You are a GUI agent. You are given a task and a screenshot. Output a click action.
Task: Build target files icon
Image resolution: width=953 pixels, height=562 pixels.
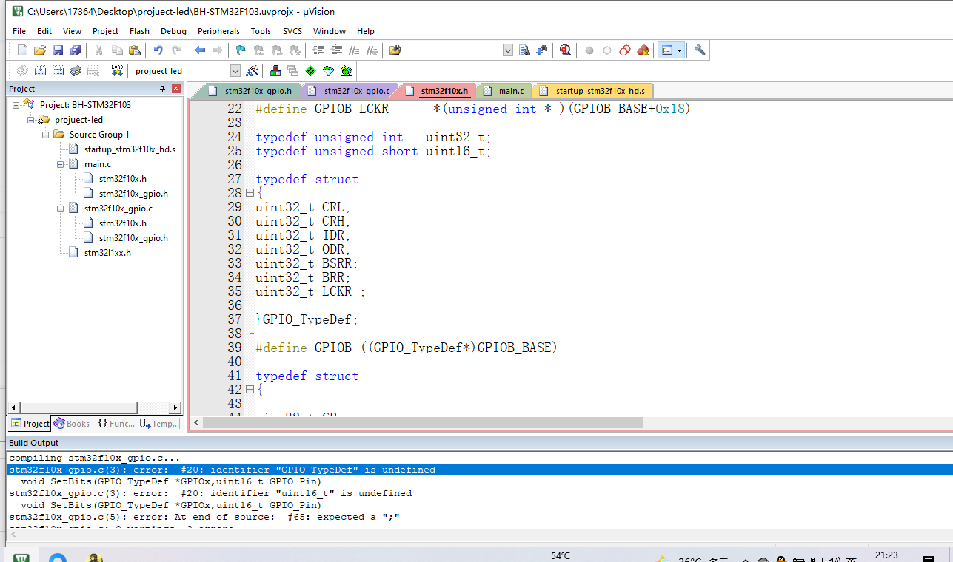[x=40, y=71]
